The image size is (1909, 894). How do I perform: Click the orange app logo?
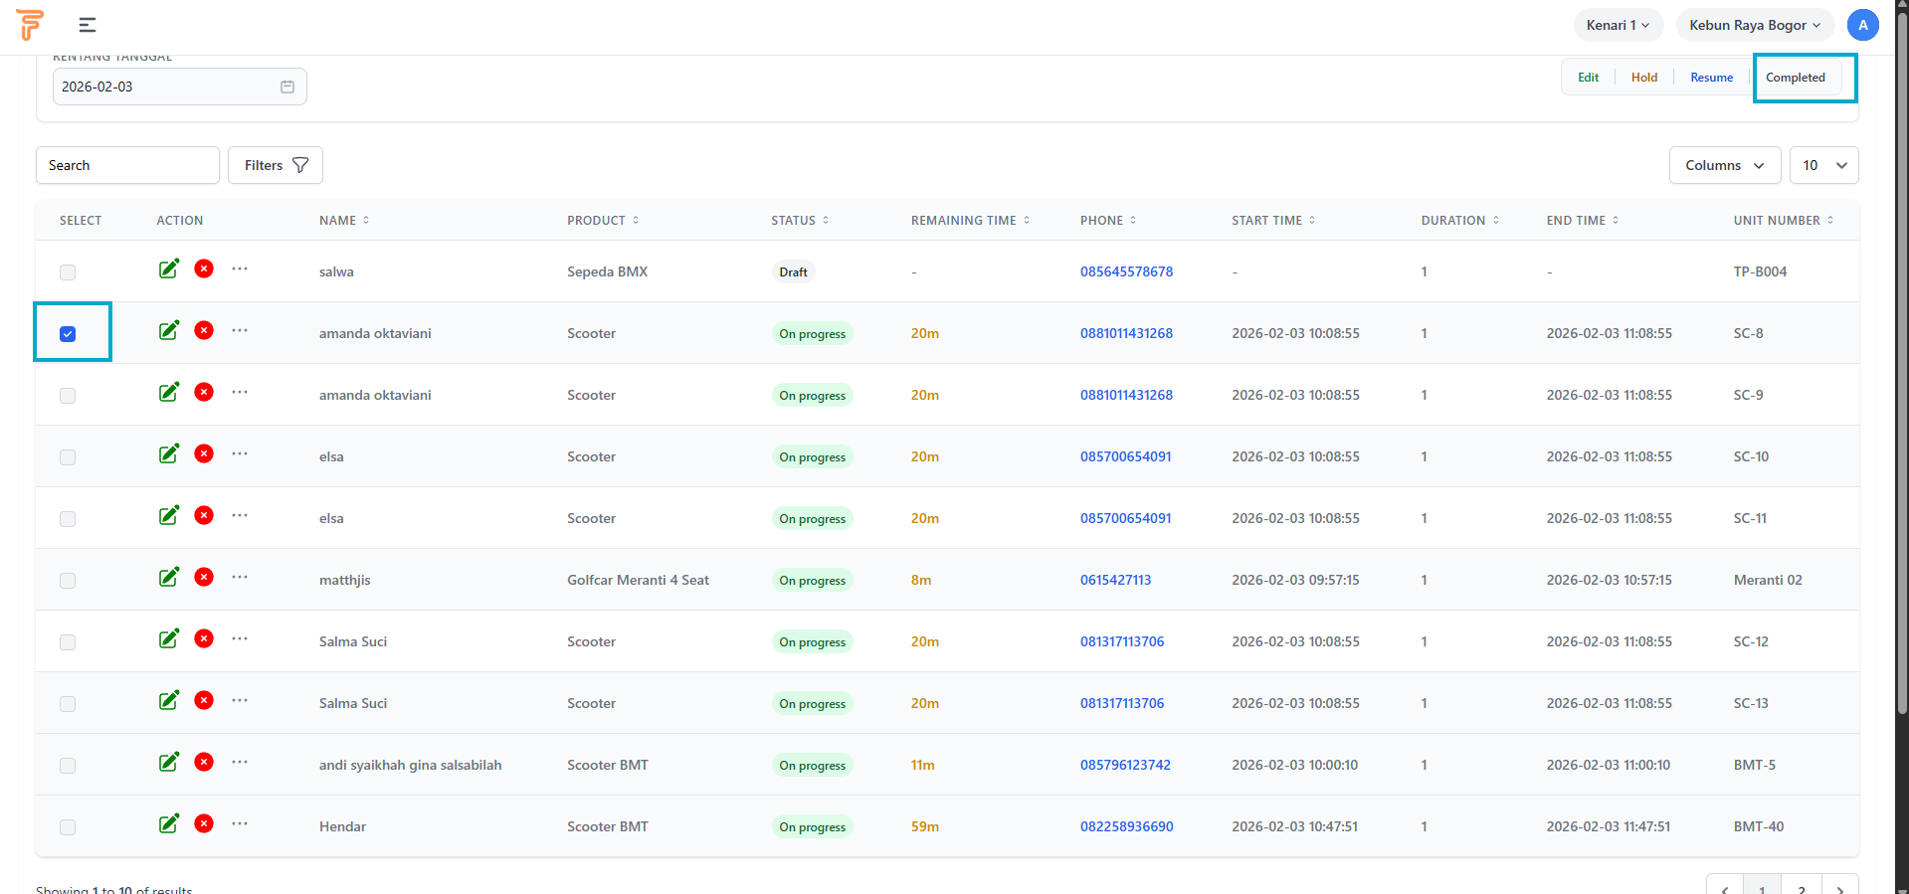click(30, 25)
